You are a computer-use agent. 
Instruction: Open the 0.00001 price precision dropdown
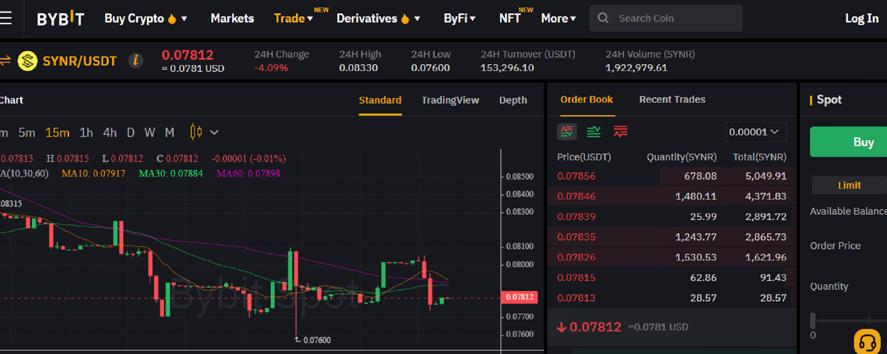click(755, 132)
